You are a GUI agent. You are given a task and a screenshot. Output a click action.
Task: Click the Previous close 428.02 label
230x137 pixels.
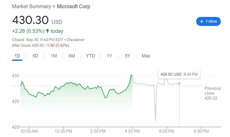click(x=212, y=93)
